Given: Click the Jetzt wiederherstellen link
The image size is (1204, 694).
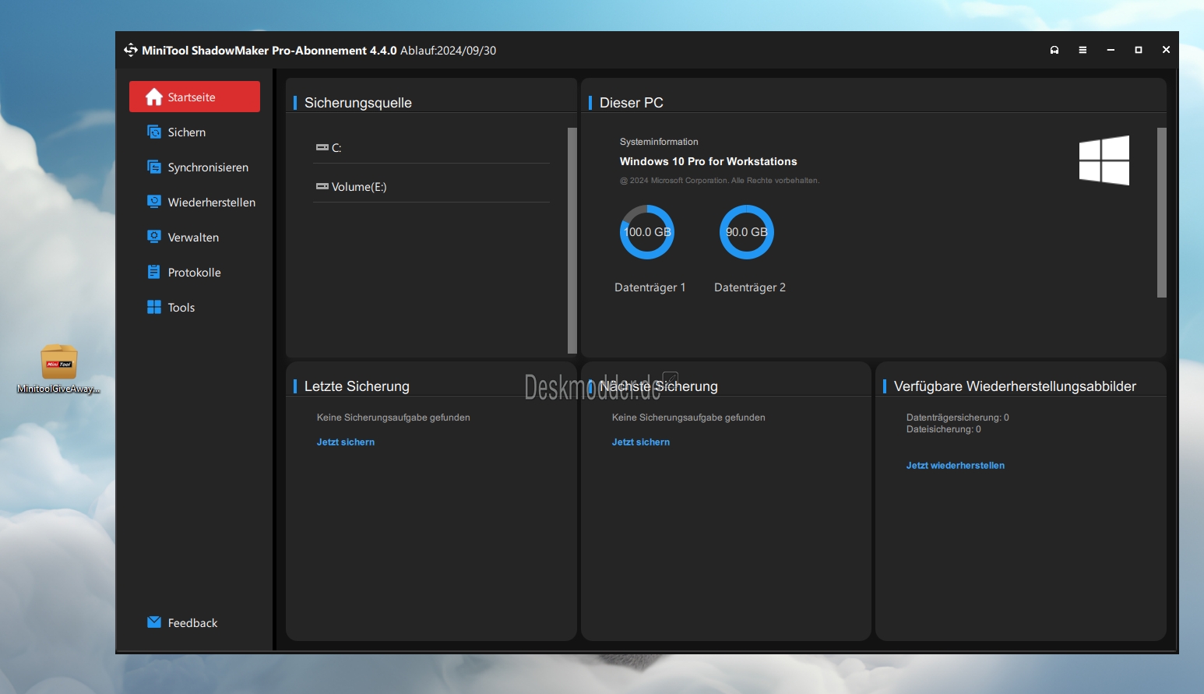Looking at the screenshot, I should tap(956, 465).
